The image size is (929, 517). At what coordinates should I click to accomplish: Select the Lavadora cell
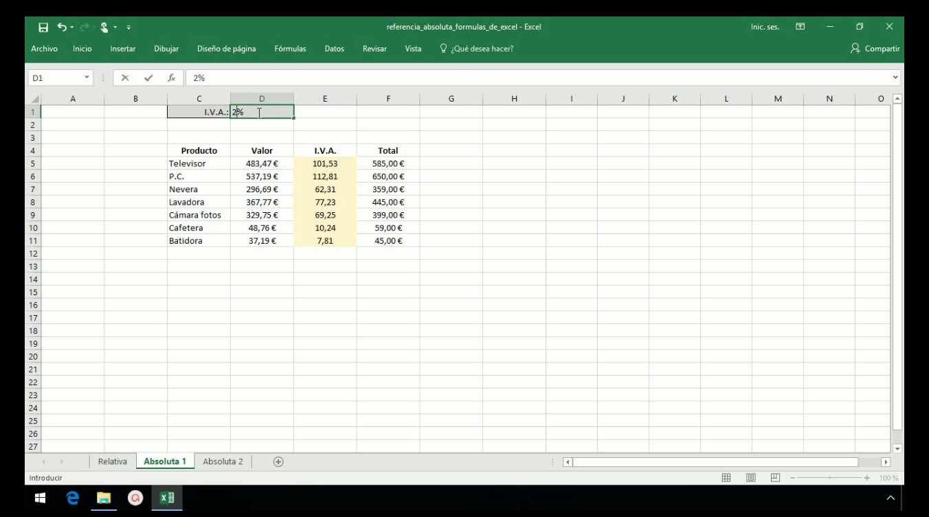click(x=199, y=202)
